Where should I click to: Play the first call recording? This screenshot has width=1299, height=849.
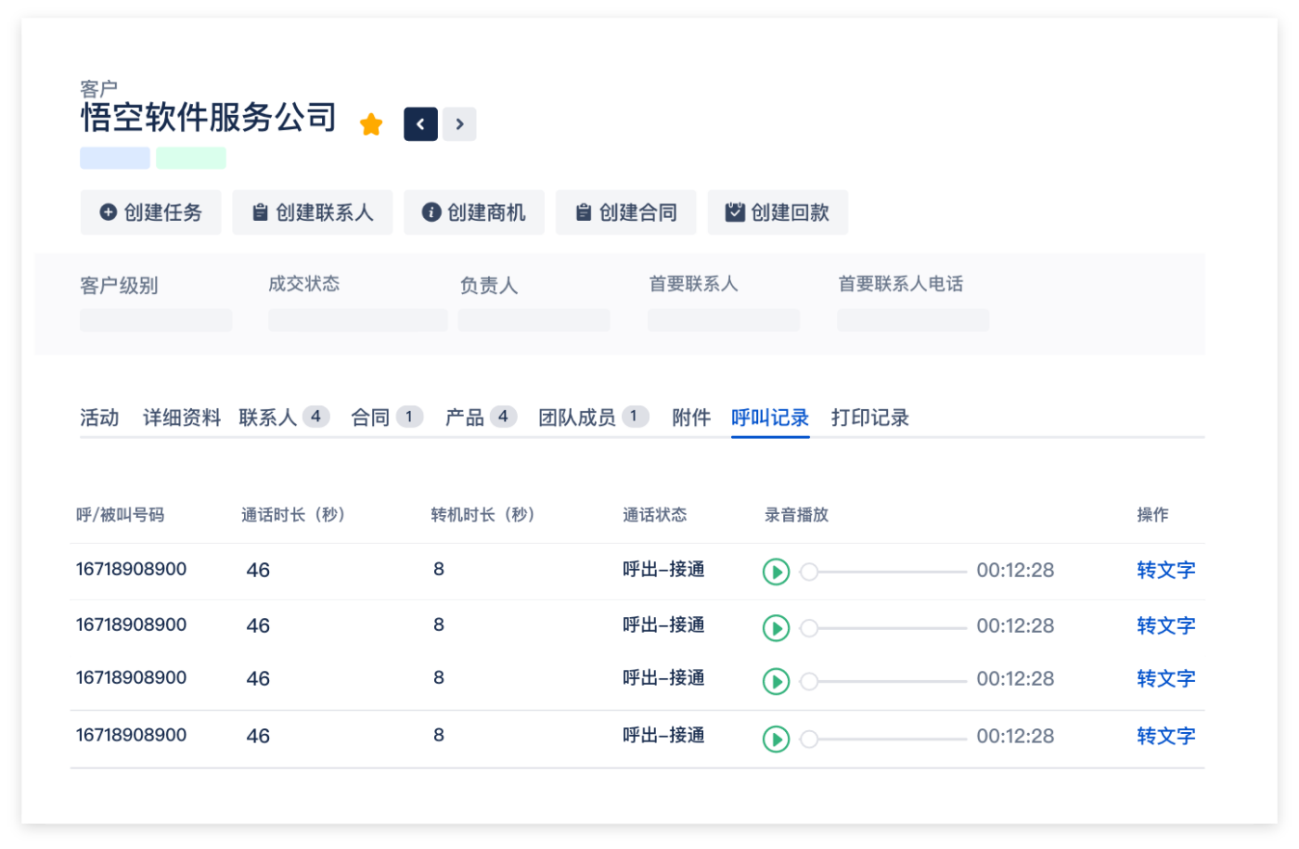(776, 572)
